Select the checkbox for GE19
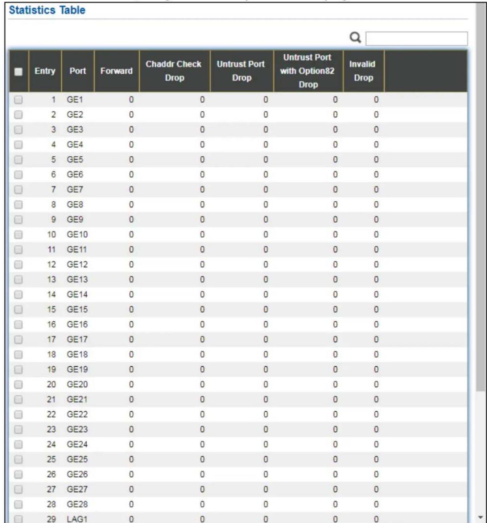This screenshot has width=487, height=523. tap(18, 370)
